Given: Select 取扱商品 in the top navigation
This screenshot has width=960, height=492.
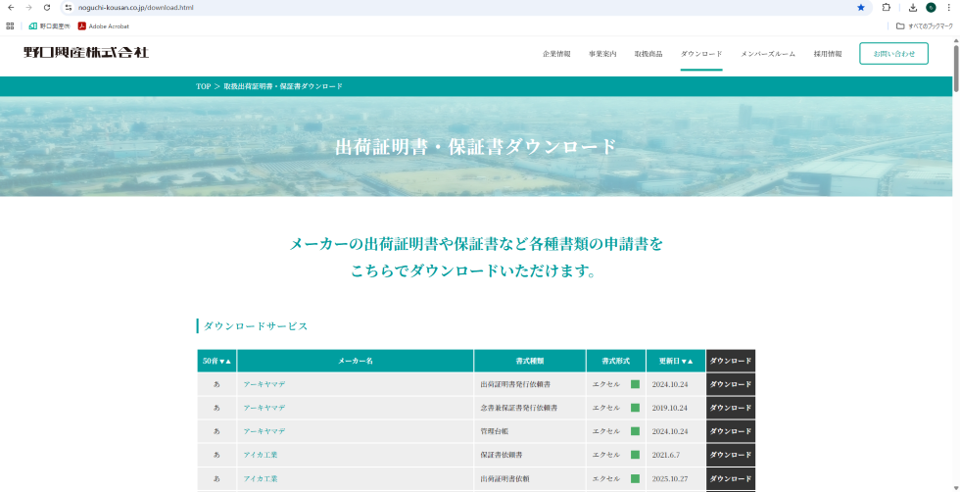Looking at the screenshot, I should pyautogui.click(x=648, y=54).
